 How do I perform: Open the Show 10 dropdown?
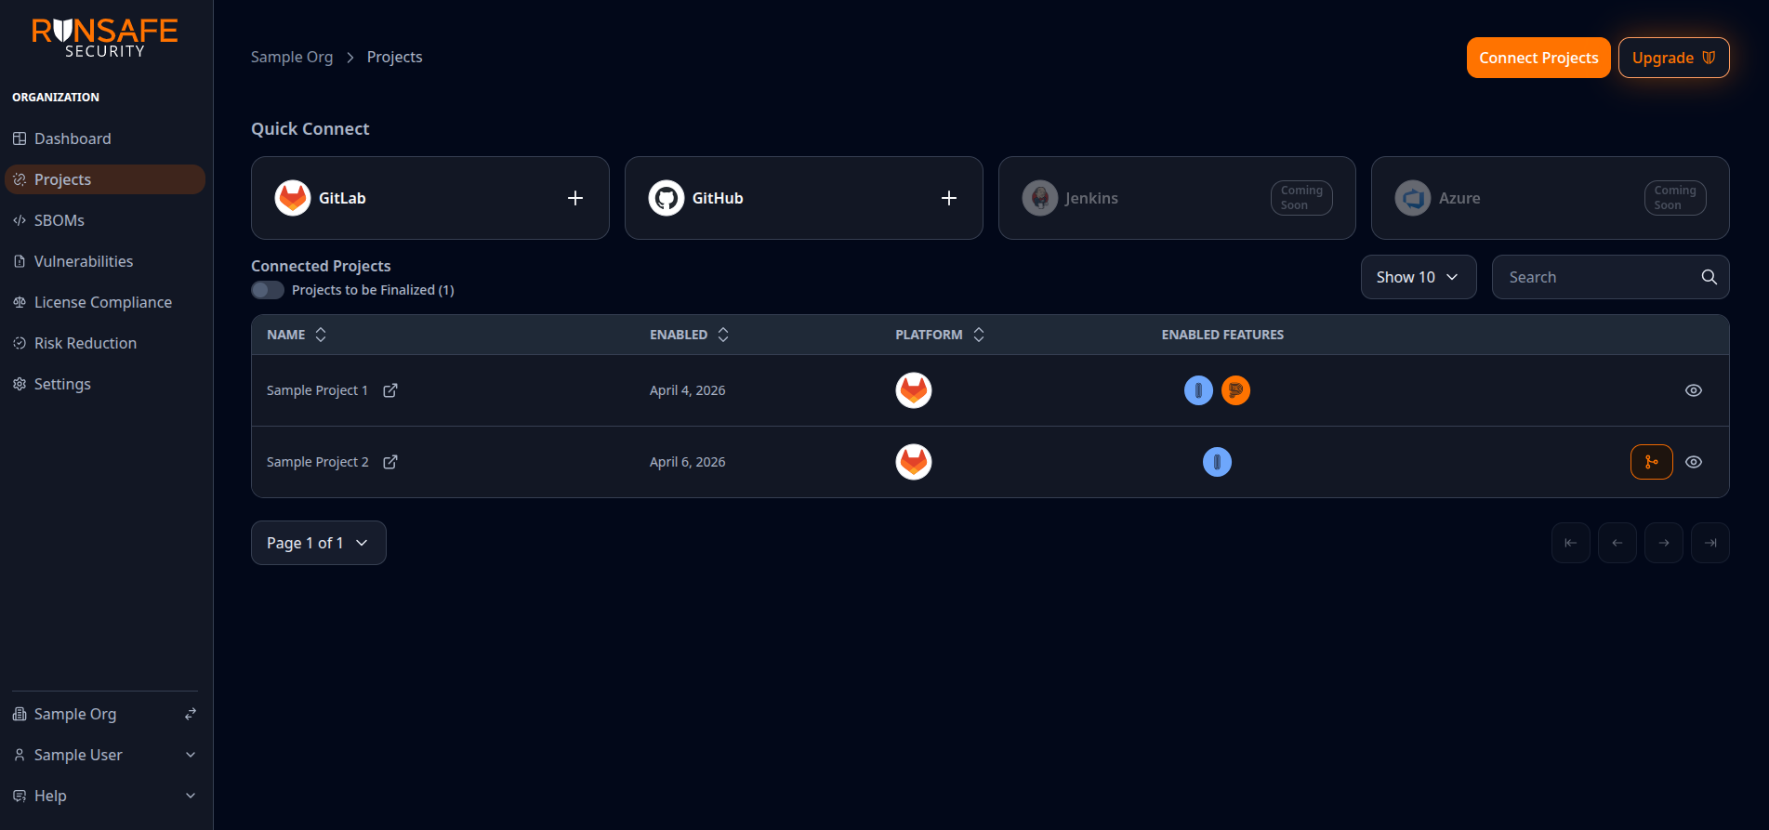1419,277
